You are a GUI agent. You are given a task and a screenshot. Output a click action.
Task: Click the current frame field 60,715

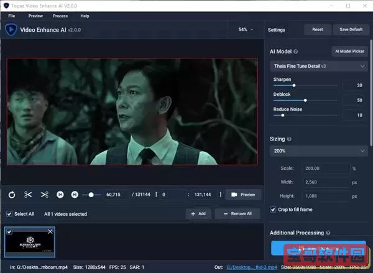tap(117, 195)
